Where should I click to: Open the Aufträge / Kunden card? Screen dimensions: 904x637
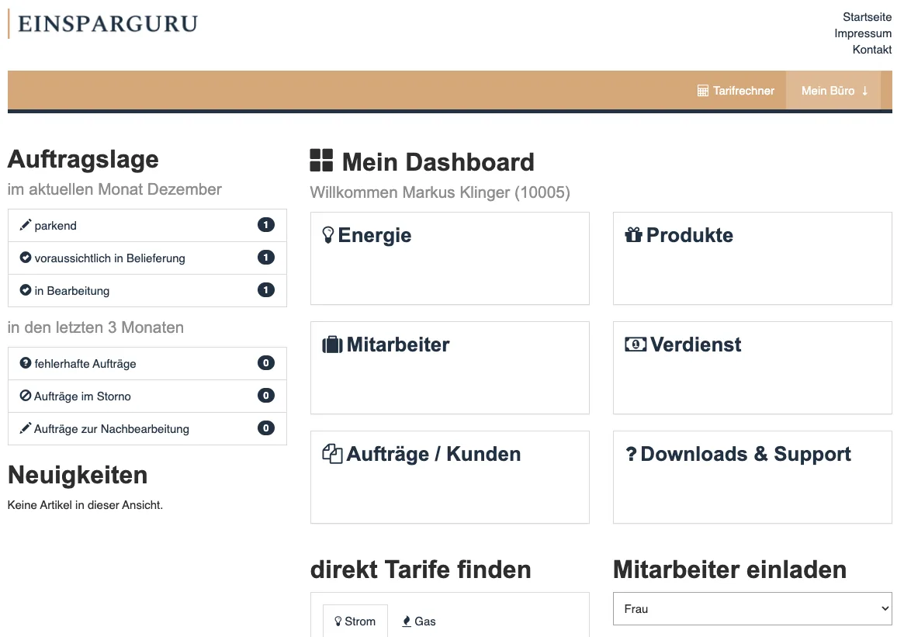point(450,477)
